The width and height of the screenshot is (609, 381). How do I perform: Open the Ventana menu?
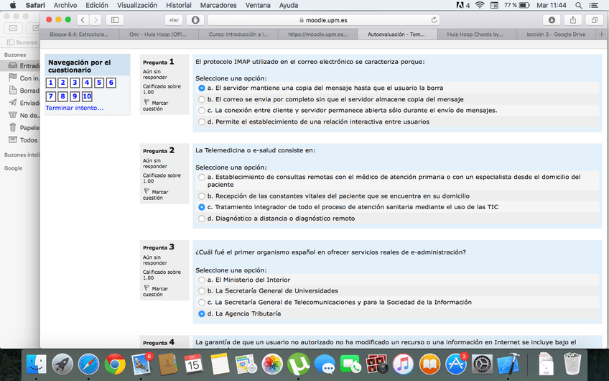pyautogui.click(x=258, y=5)
